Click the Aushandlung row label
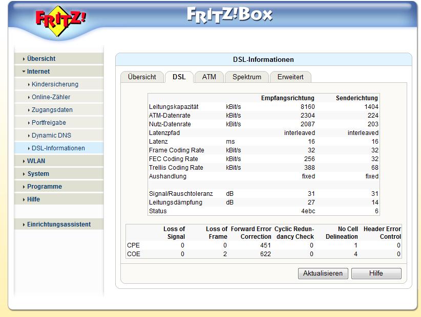 coord(167,176)
